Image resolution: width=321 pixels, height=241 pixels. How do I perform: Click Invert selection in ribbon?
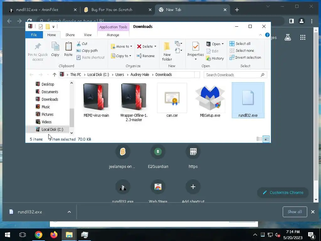point(245,57)
